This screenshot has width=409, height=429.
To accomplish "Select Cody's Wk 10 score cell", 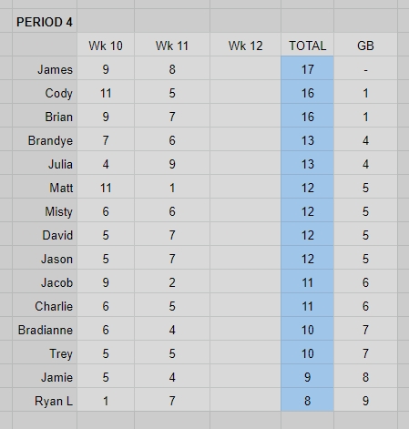I will pos(106,92).
